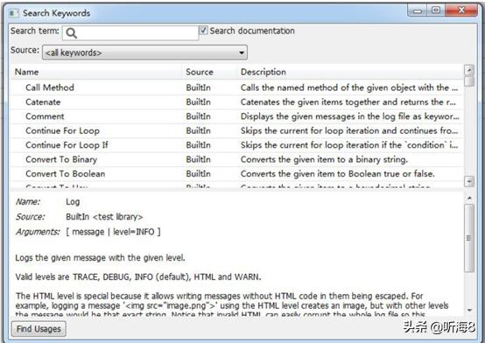Image resolution: width=485 pixels, height=343 pixels.
Task: Click description 'Converts the given item to Boolean true or false.'
Action: coord(337,174)
